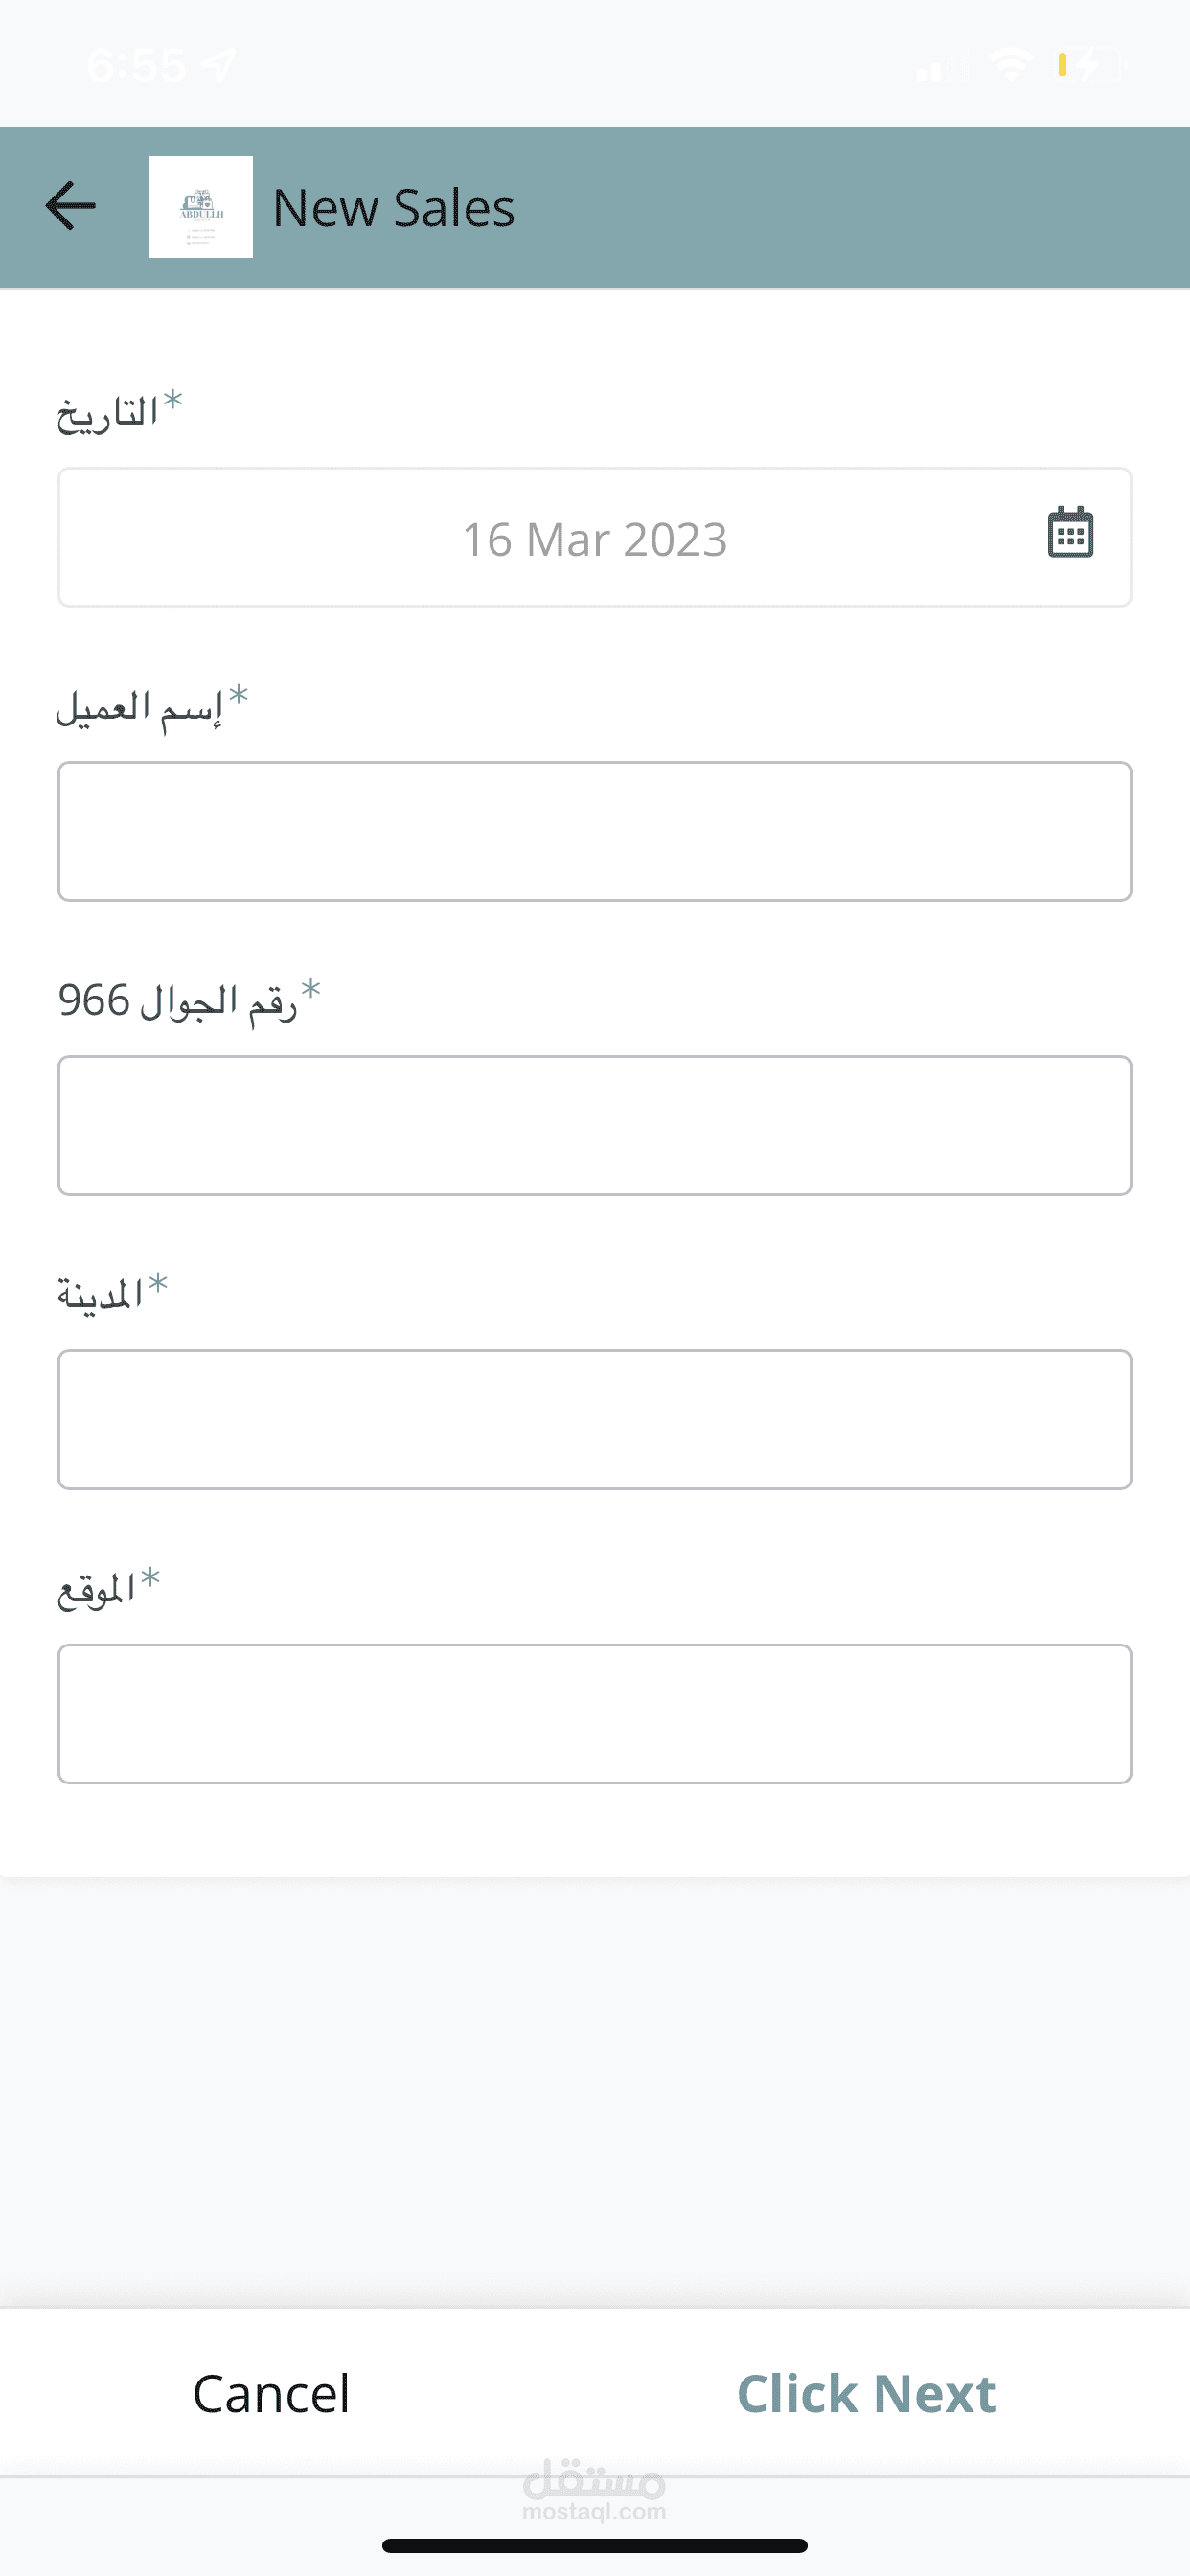Image resolution: width=1190 pixels, height=2576 pixels.
Task: Tap the رقم الجوال 966 label
Action: tap(178, 1001)
